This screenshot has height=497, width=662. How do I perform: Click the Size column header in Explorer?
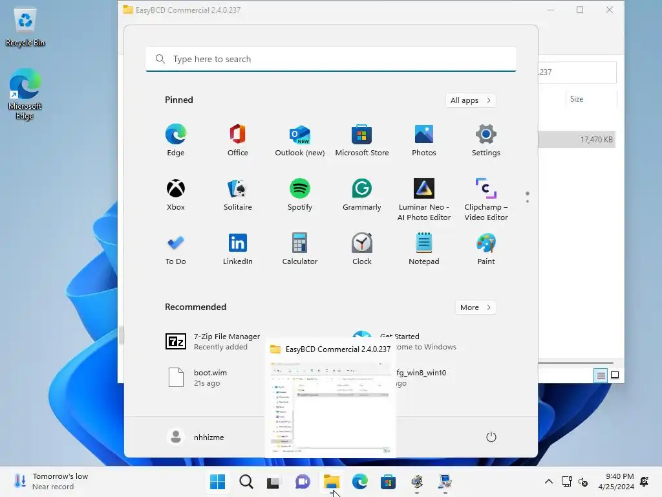tap(591, 99)
